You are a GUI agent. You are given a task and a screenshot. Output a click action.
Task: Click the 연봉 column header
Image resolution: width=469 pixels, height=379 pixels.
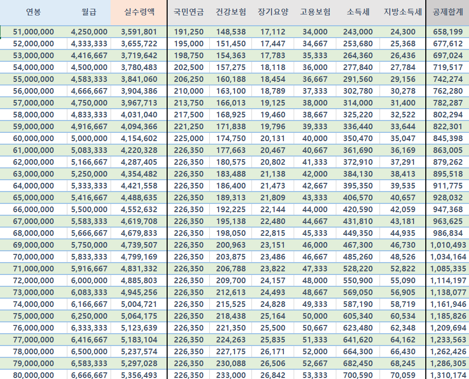coord(33,12)
